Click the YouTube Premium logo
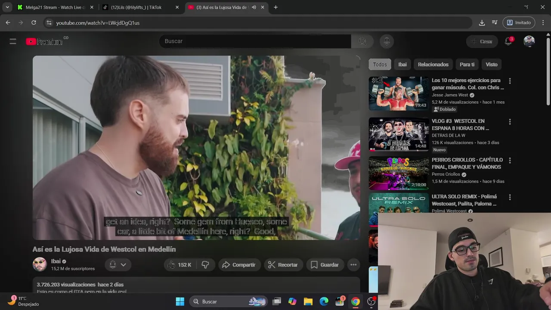This screenshot has width=551, height=310. (x=44, y=41)
